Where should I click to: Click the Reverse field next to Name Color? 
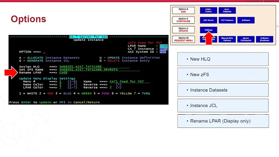pyautogui.click(x=110, y=85)
